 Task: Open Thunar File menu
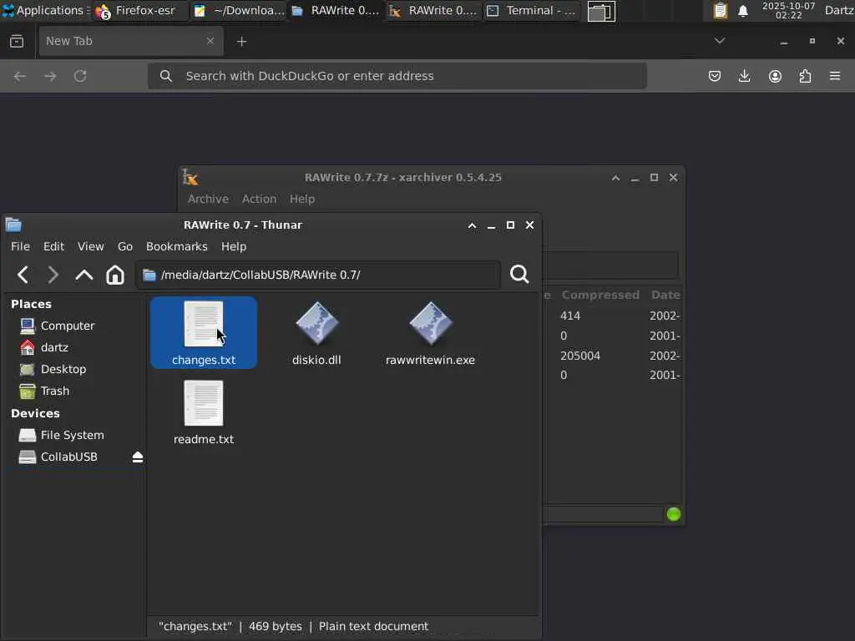click(x=20, y=246)
